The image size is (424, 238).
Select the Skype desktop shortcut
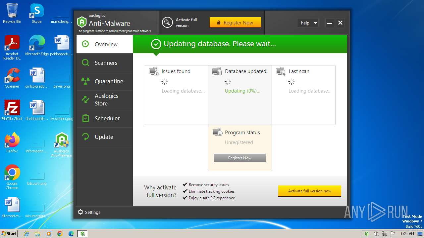(x=37, y=13)
